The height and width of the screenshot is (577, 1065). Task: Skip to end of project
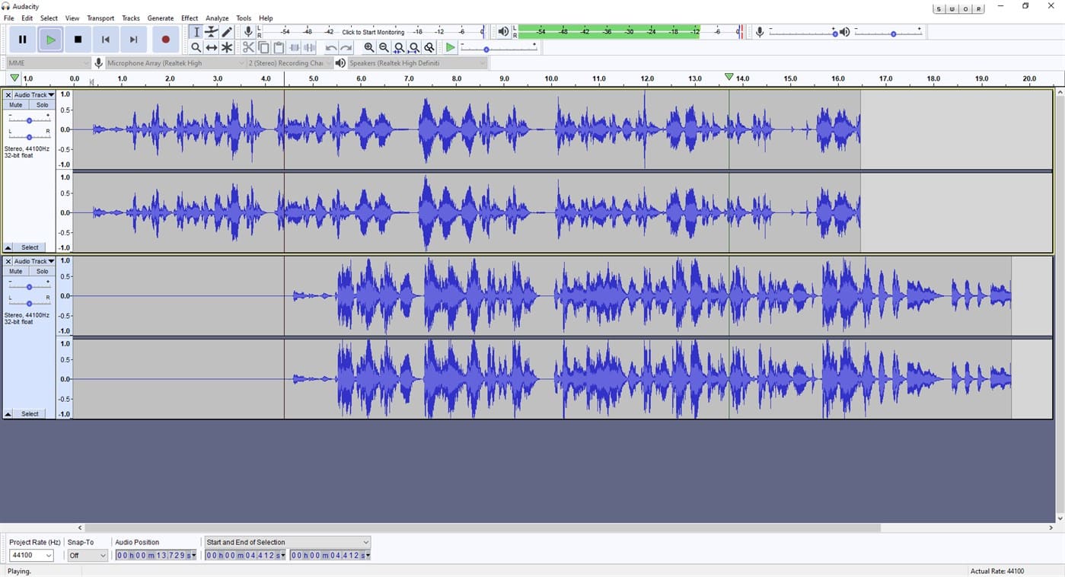pos(133,40)
